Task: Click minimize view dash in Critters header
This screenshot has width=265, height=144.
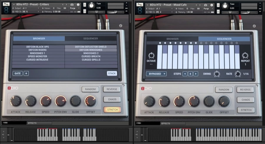Action: pyautogui.click(x=126, y=6)
